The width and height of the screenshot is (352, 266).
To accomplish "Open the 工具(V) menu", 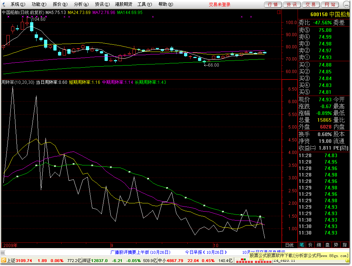I will pyautogui.click(x=145, y=4).
